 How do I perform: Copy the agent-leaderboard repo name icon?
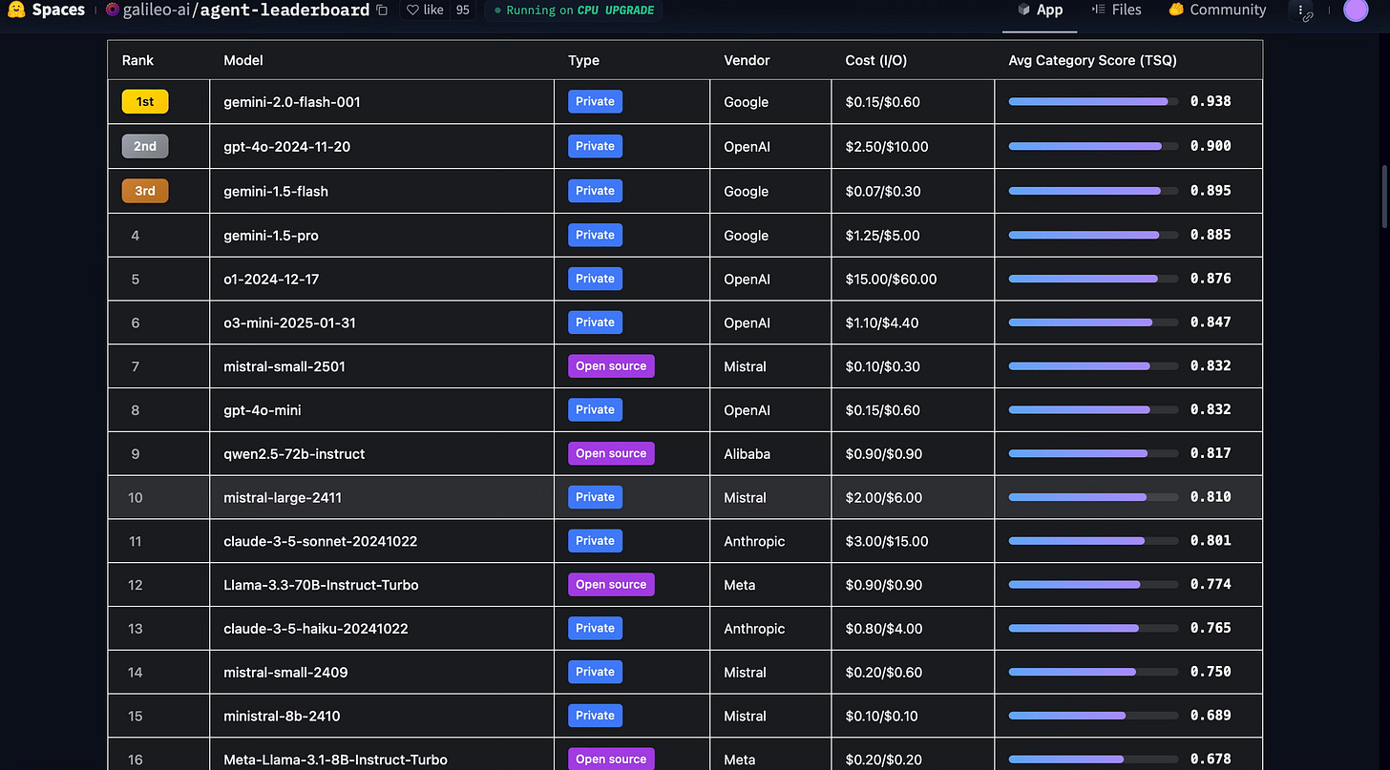tap(382, 10)
